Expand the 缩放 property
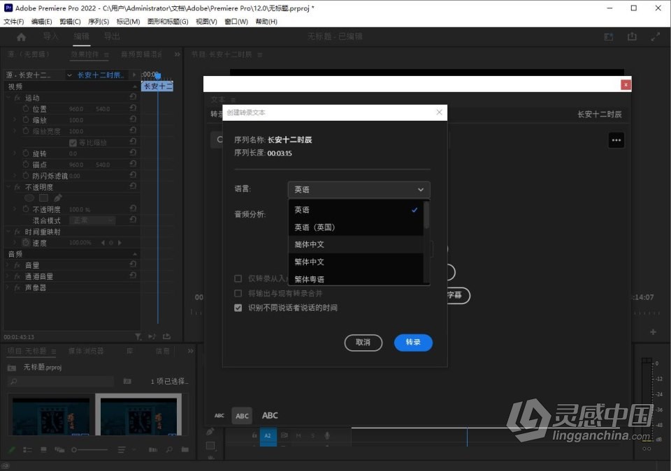The image size is (671, 471). tap(15, 120)
